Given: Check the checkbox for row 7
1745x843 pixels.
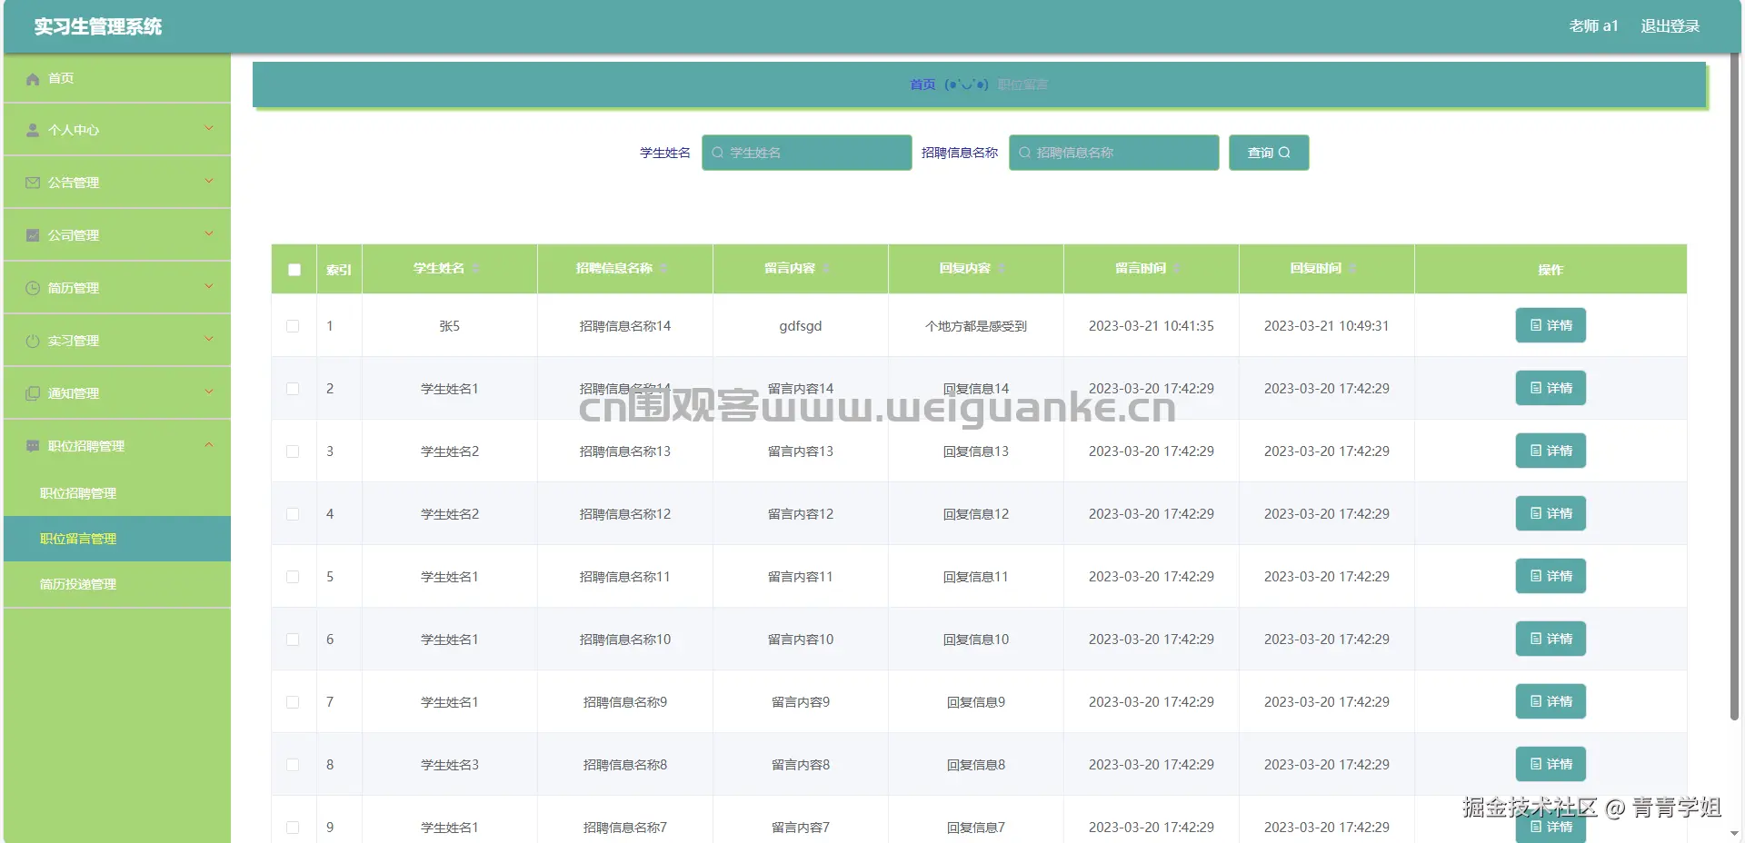Looking at the screenshot, I should (293, 702).
